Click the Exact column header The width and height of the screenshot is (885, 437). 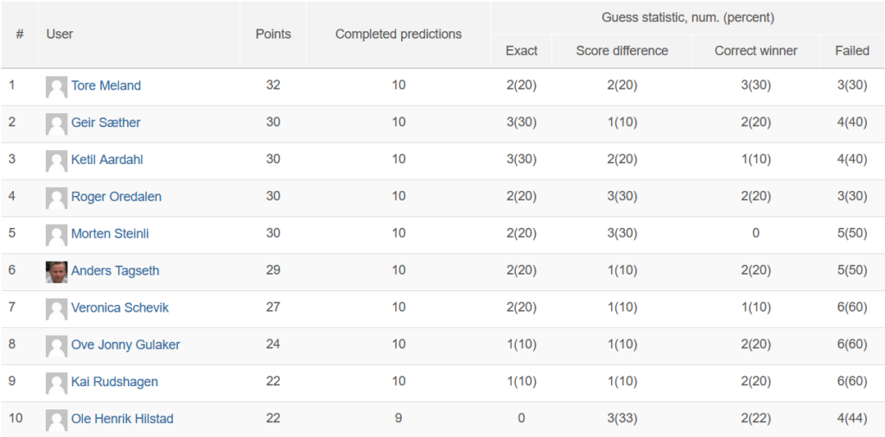click(521, 51)
